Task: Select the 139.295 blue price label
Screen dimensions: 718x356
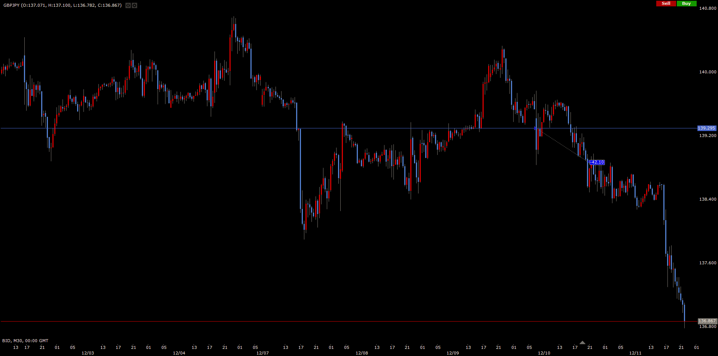Action: click(x=706, y=128)
